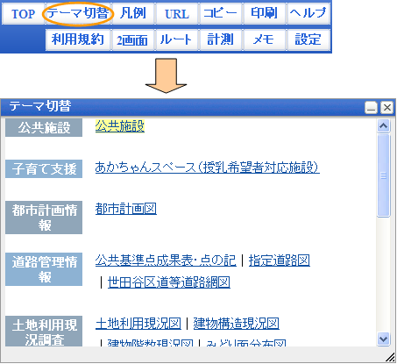Open ヘルプ from the toolbar
Screen dimensions: 397x364
(308, 13)
